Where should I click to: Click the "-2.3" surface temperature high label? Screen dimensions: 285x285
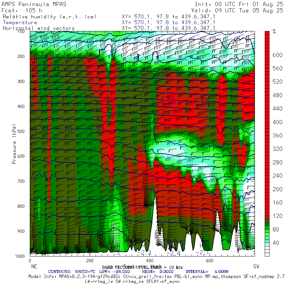click(144, 253)
